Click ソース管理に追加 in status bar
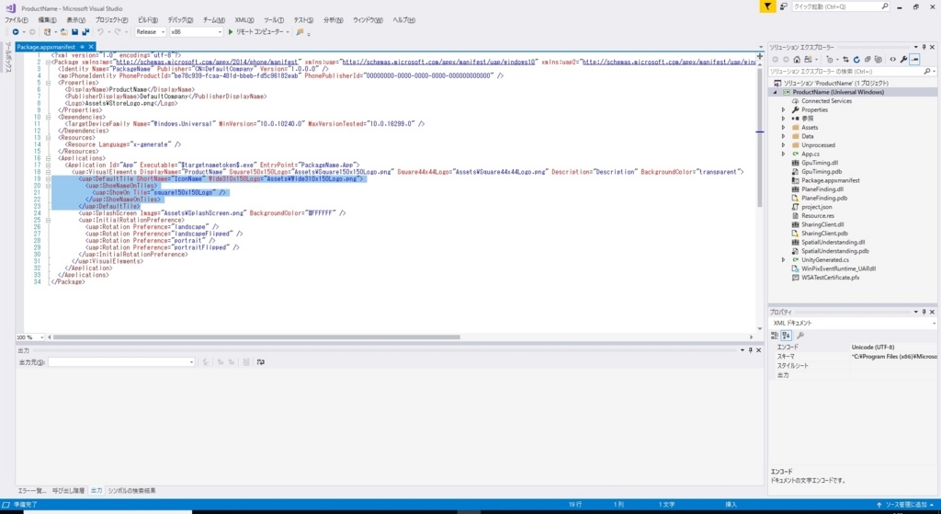The image size is (941, 514). pos(905,505)
